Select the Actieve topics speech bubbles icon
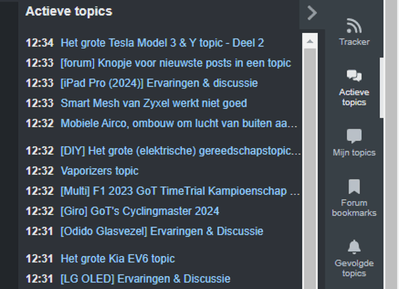The image size is (399, 289). pyautogui.click(x=354, y=75)
